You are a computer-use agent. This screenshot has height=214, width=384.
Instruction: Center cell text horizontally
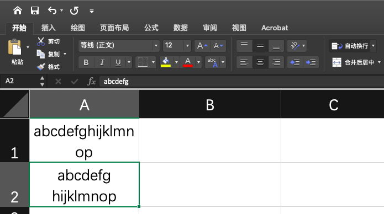(260, 62)
